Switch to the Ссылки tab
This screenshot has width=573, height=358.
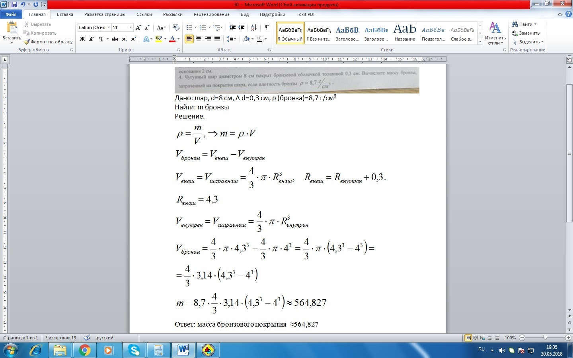144,14
